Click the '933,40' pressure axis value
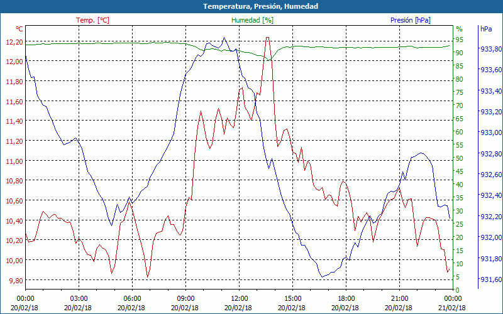 (491, 91)
